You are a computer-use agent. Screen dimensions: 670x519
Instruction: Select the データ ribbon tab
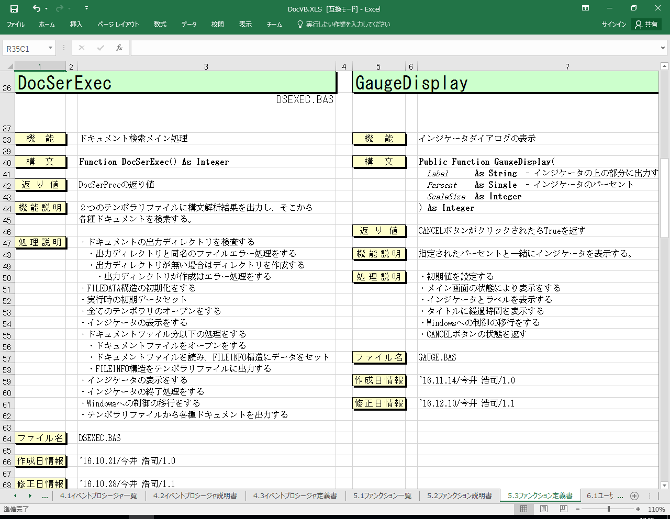189,25
